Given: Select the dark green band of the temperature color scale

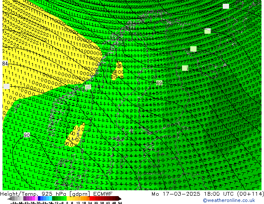Looking at the screenshot, I should (53, 199).
